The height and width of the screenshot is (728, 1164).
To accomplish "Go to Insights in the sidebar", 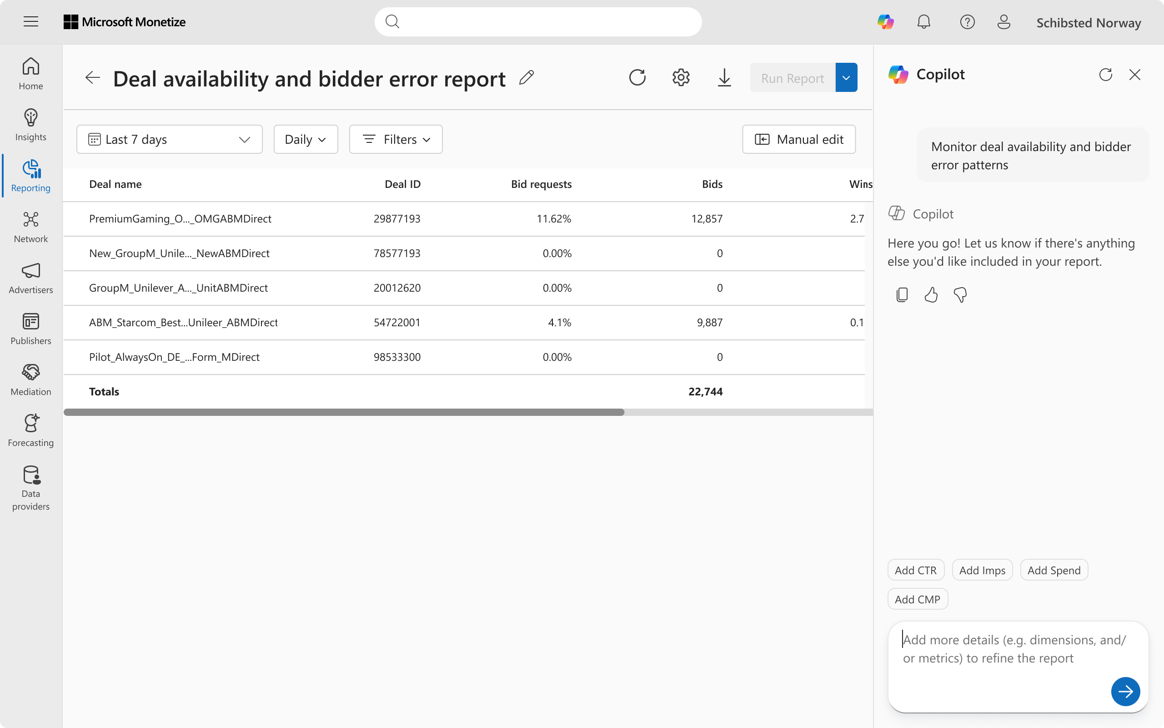I will [x=31, y=125].
